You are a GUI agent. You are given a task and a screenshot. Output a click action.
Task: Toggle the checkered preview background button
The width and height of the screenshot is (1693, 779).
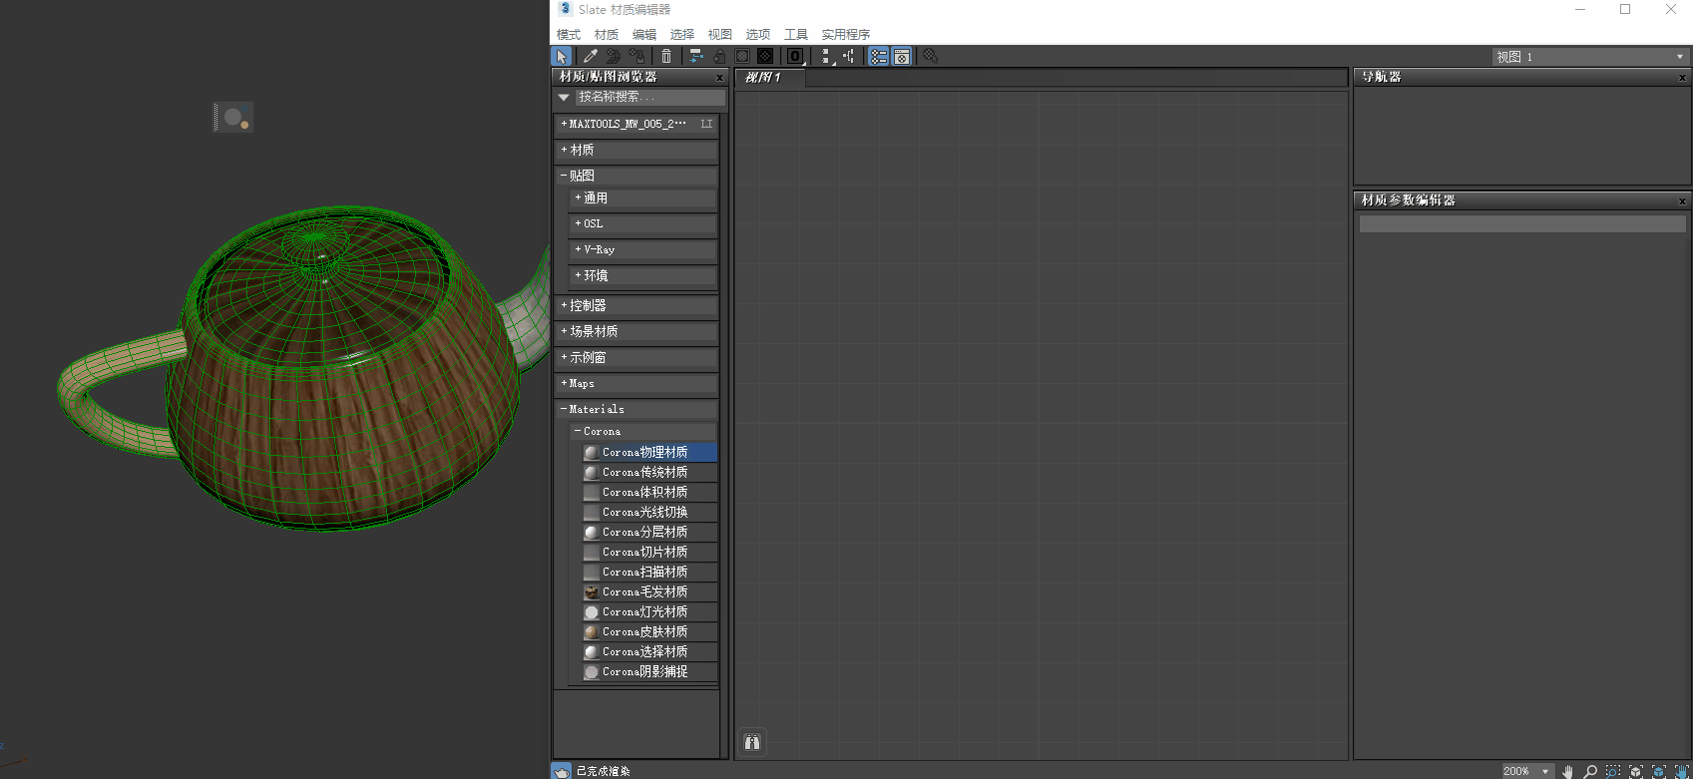[765, 57]
